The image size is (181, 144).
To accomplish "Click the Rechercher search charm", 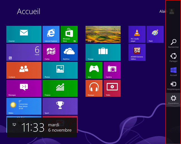I will (x=173, y=43).
